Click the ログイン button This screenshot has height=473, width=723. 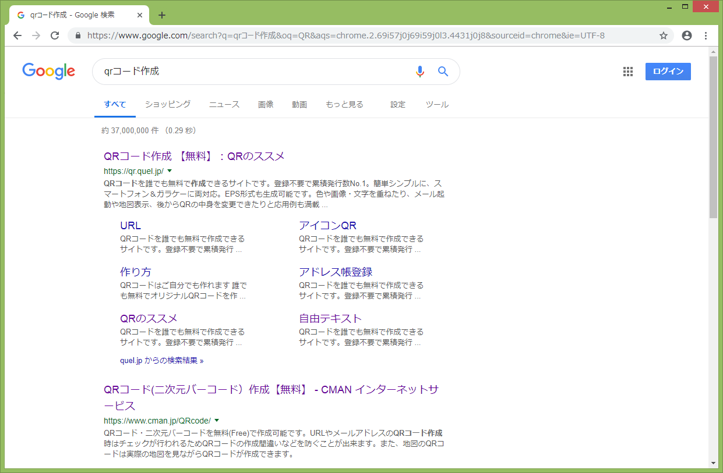click(x=668, y=72)
